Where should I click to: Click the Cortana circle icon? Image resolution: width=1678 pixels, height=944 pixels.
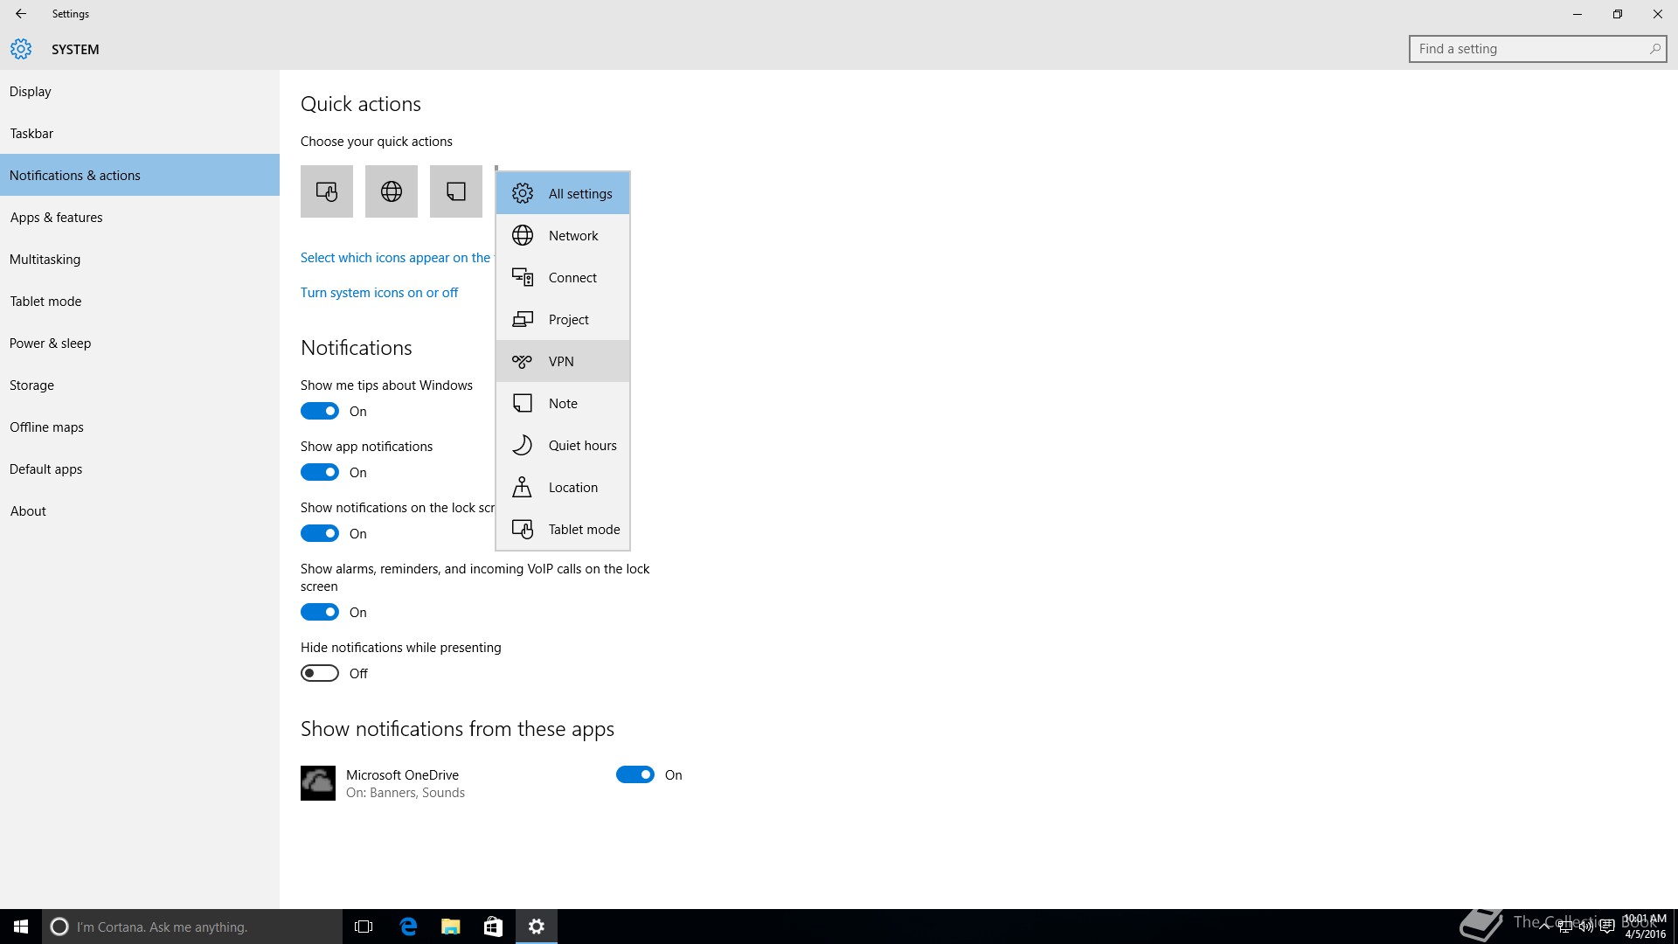[59, 927]
